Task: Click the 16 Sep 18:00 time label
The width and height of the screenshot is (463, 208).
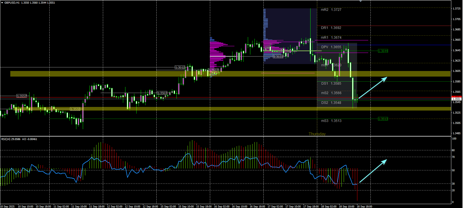Action: click(x=257, y=206)
